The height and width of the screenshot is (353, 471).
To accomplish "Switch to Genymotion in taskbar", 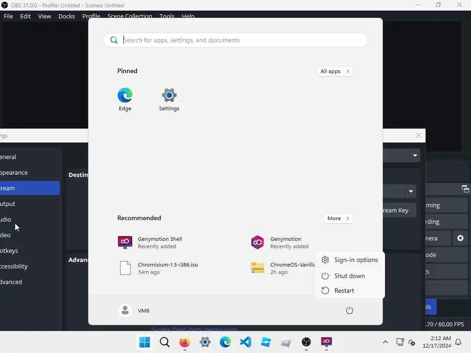I will point(327,342).
